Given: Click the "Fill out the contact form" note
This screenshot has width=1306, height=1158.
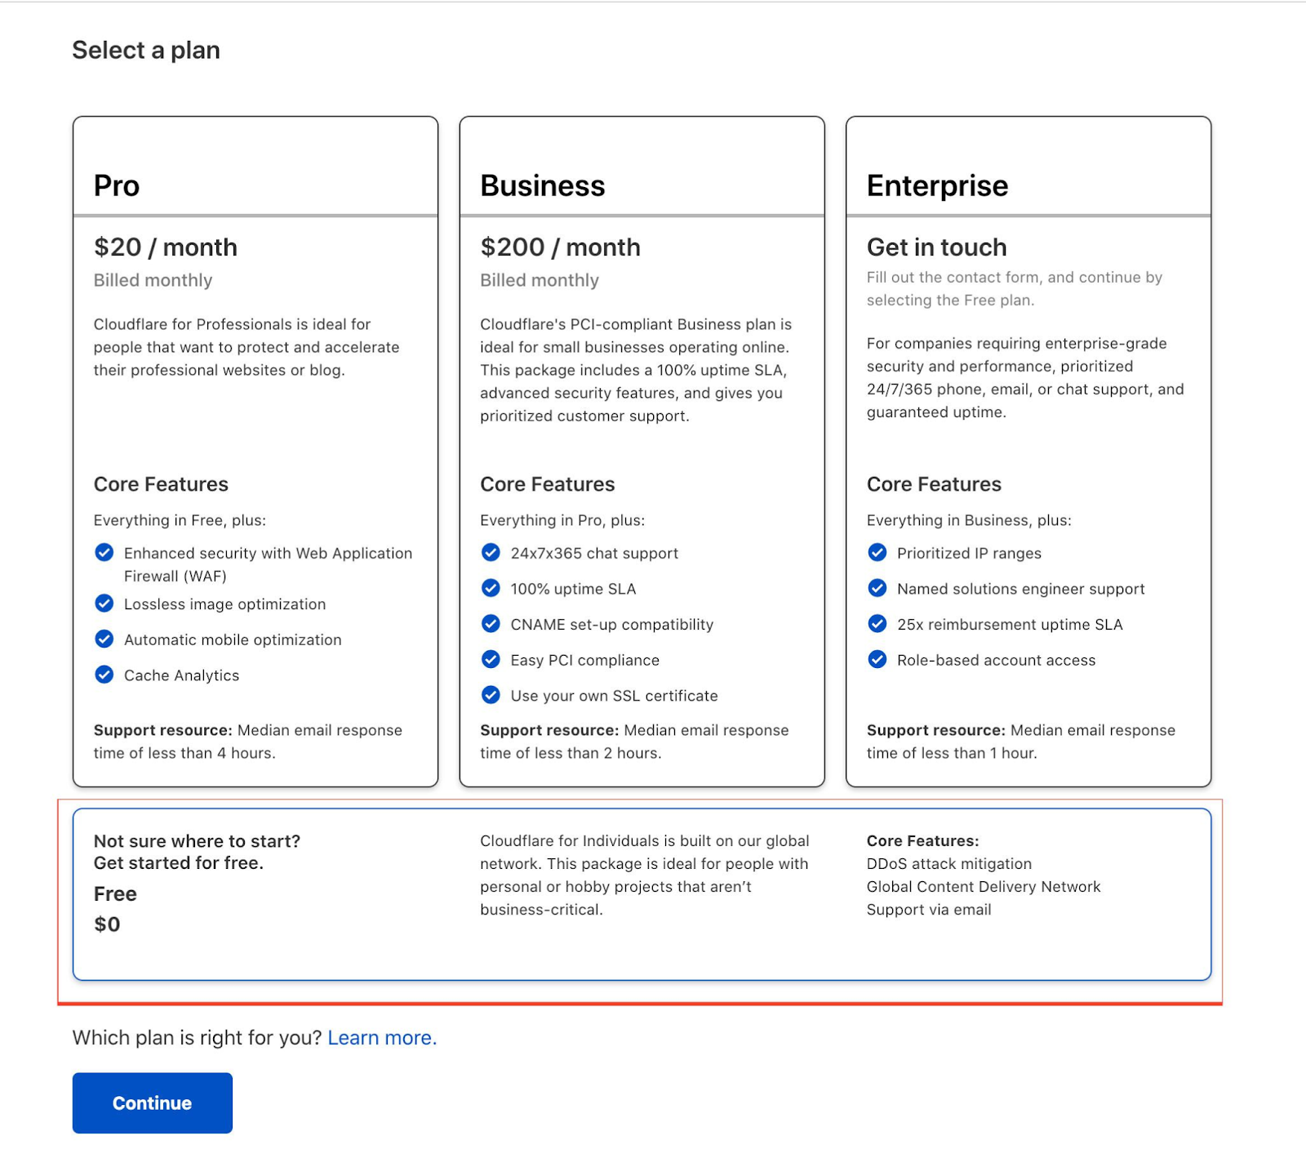Looking at the screenshot, I should pos(1015,289).
